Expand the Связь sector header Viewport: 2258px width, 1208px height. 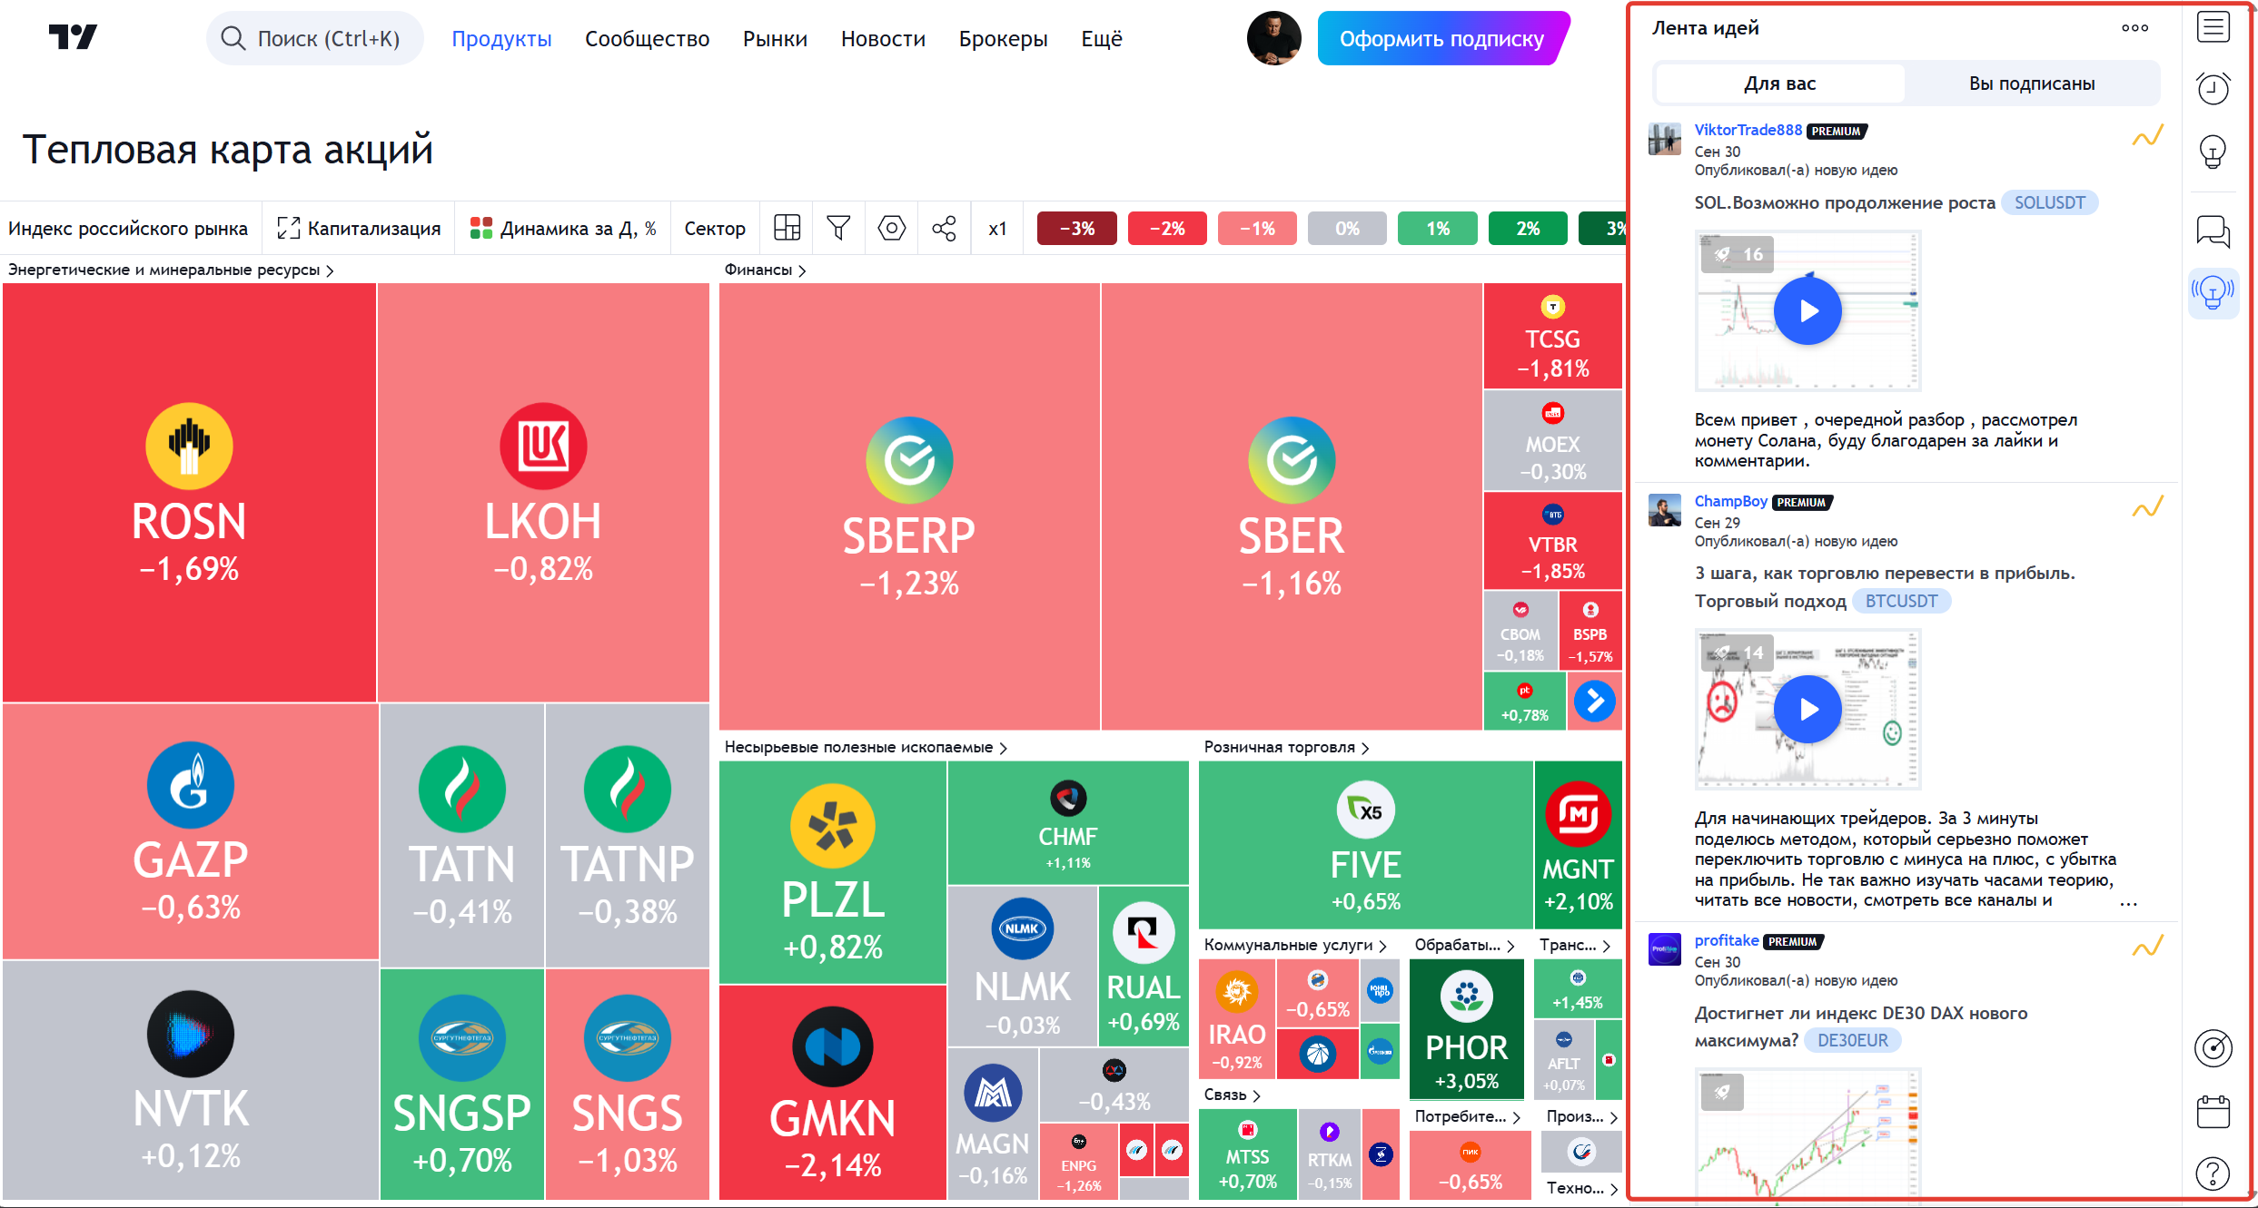pos(1232,1095)
